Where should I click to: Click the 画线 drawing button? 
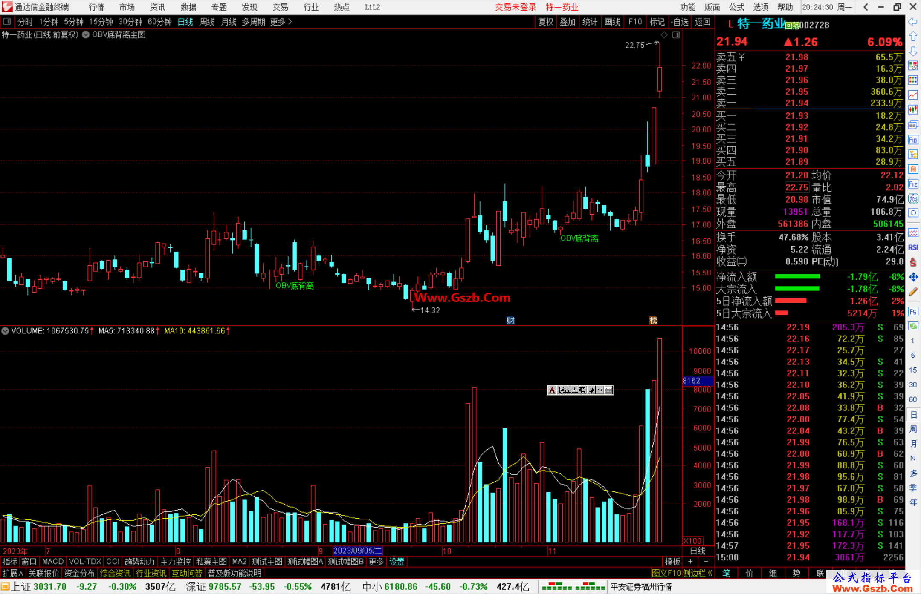click(612, 22)
